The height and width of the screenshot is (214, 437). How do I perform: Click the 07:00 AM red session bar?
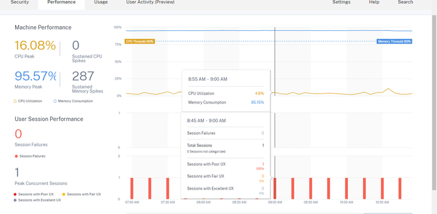(132, 188)
